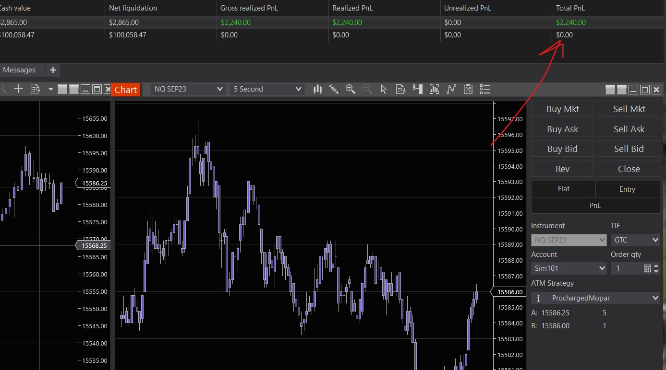Image resolution: width=666 pixels, height=370 pixels.
Task: Expand the Sim101 account dropdown
Action: point(569,269)
